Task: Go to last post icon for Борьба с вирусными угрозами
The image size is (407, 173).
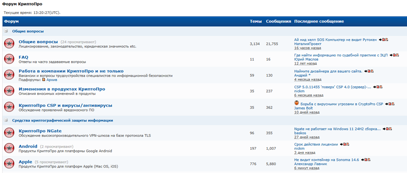Action: coord(388,104)
